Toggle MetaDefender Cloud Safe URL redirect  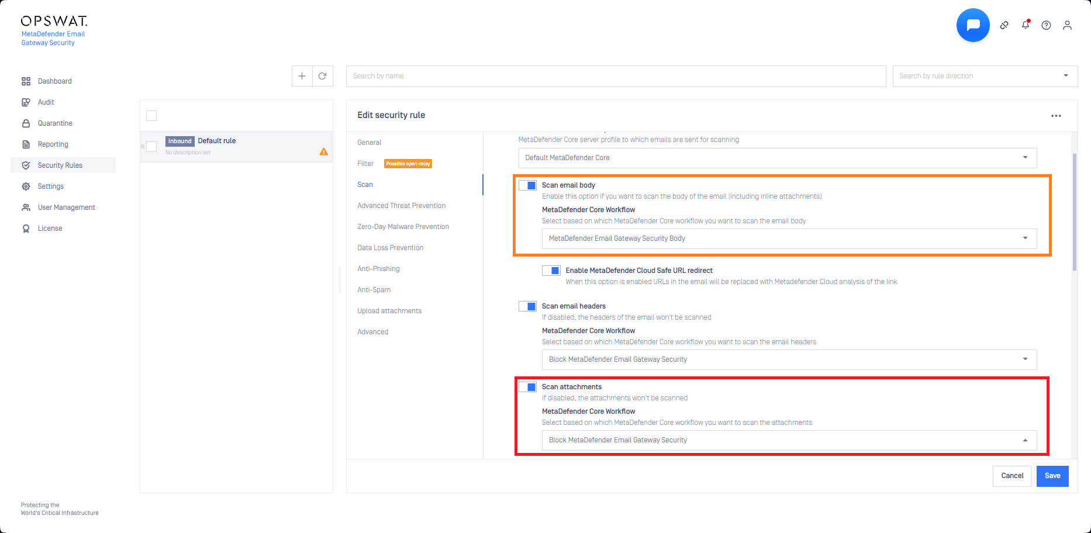pos(551,271)
